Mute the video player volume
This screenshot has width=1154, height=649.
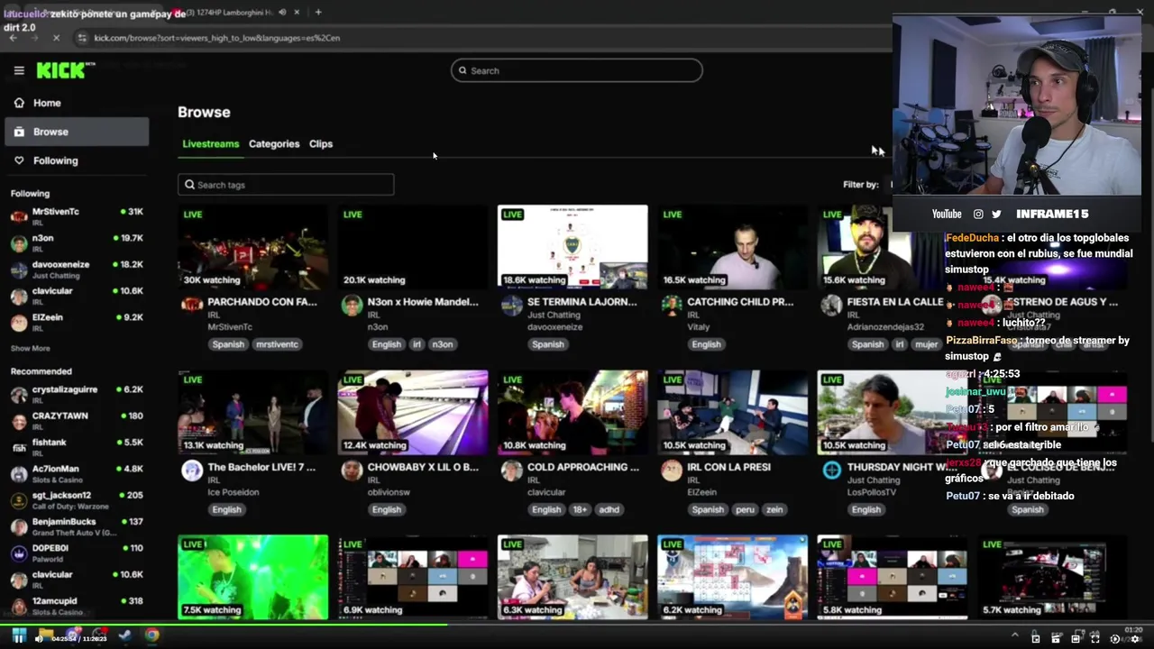39,638
